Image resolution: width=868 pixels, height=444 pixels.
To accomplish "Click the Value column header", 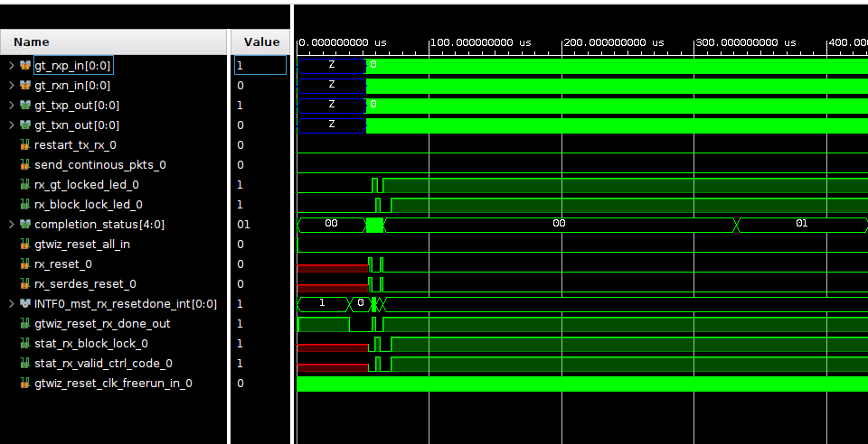I will click(261, 42).
